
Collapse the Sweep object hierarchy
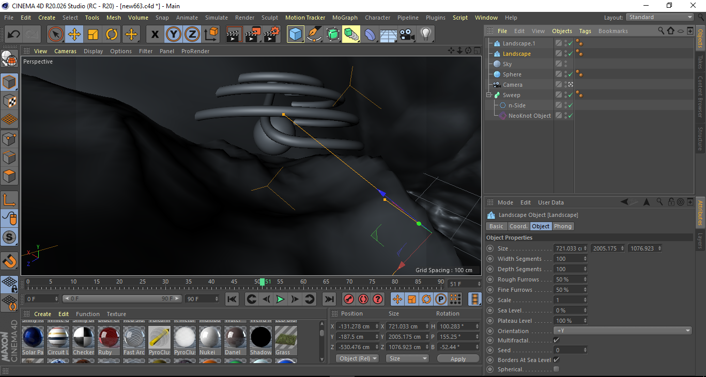coord(488,95)
